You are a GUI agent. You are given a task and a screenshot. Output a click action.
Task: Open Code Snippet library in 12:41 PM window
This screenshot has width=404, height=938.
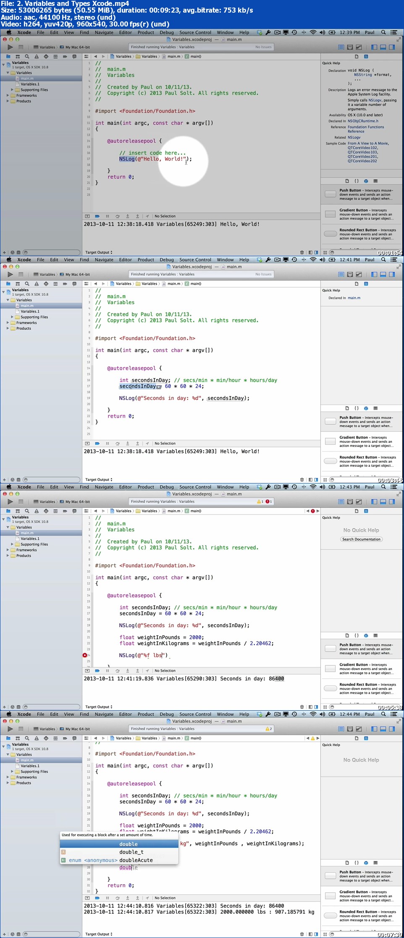[x=357, y=408]
